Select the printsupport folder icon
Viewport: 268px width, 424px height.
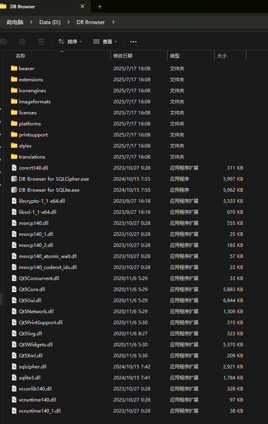pos(14,134)
